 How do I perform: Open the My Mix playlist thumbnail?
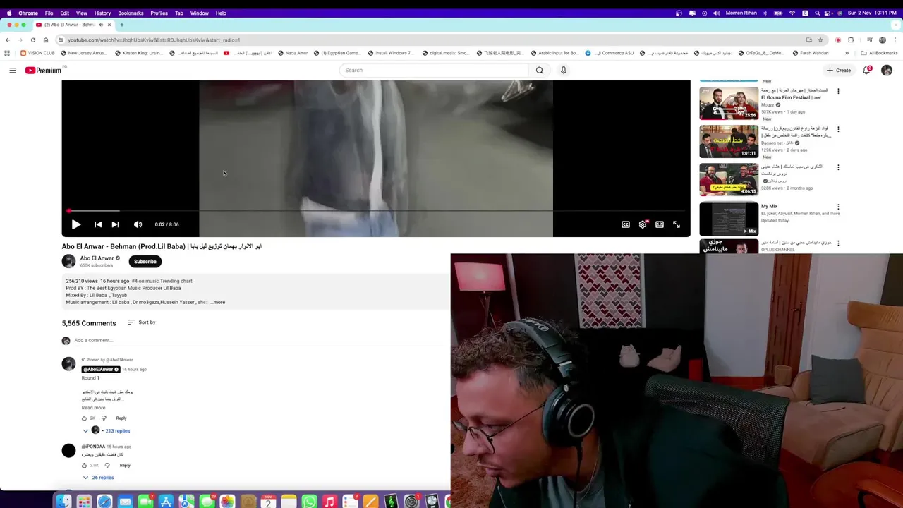click(x=729, y=219)
